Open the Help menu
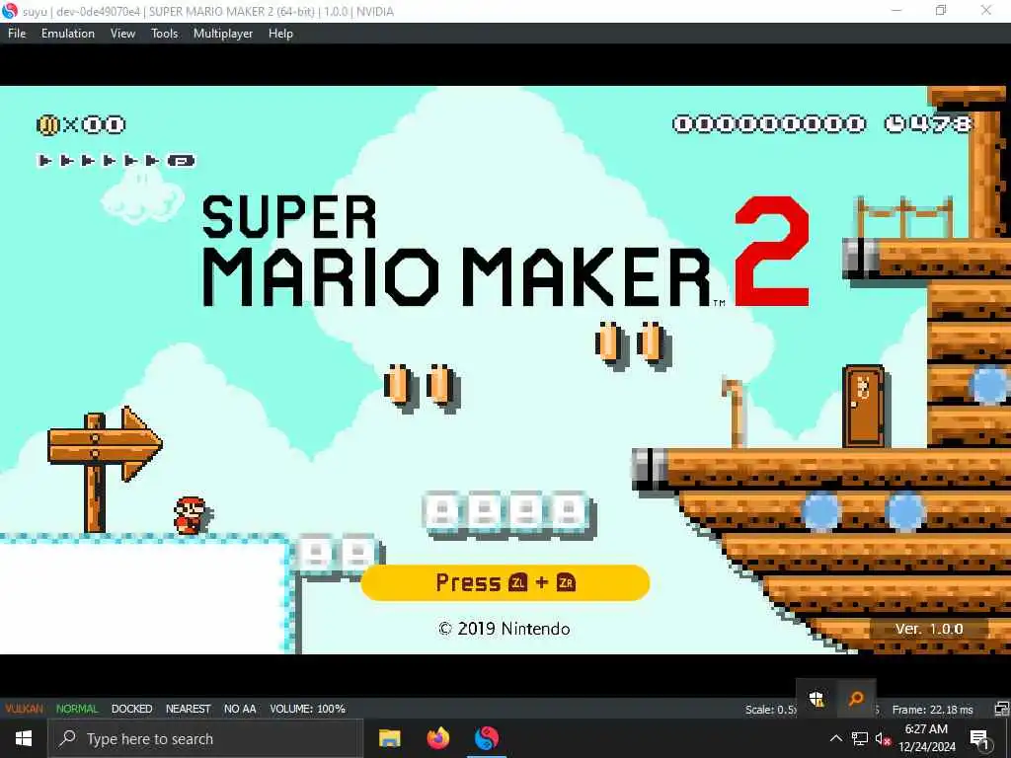Viewport: 1011px width, 758px height. [280, 34]
